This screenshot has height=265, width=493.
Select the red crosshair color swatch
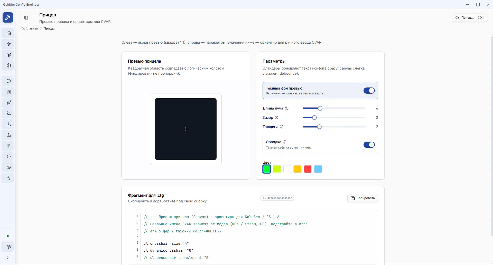308,169
